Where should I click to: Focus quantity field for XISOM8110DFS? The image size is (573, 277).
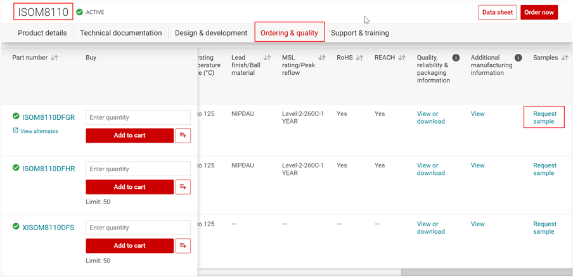pyautogui.click(x=138, y=228)
